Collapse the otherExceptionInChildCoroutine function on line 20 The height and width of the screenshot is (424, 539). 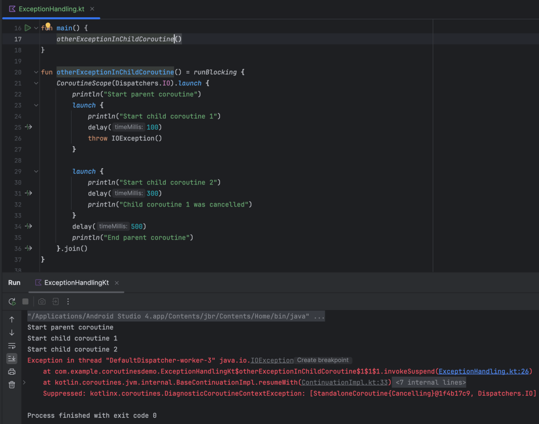click(x=36, y=72)
